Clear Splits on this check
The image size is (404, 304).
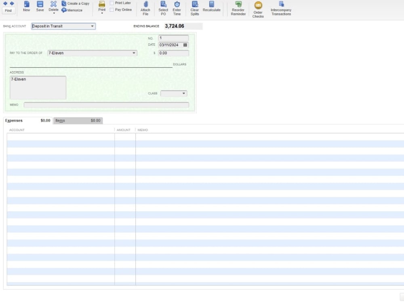(195, 8)
